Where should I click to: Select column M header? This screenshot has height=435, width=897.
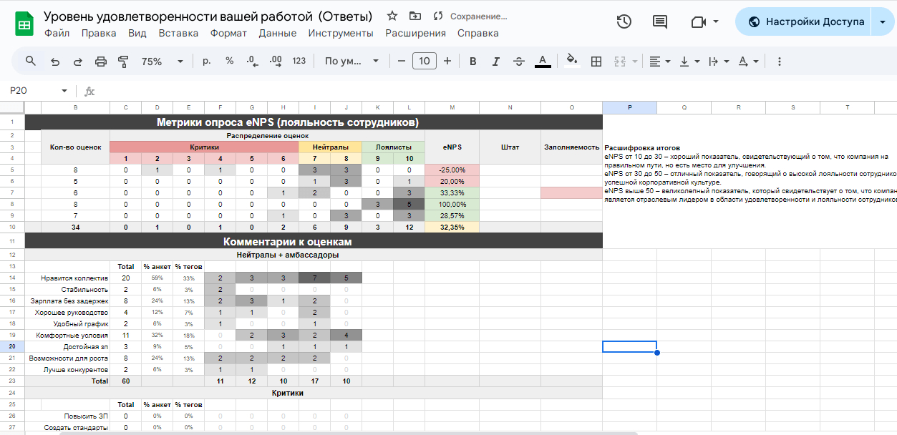click(452, 107)
